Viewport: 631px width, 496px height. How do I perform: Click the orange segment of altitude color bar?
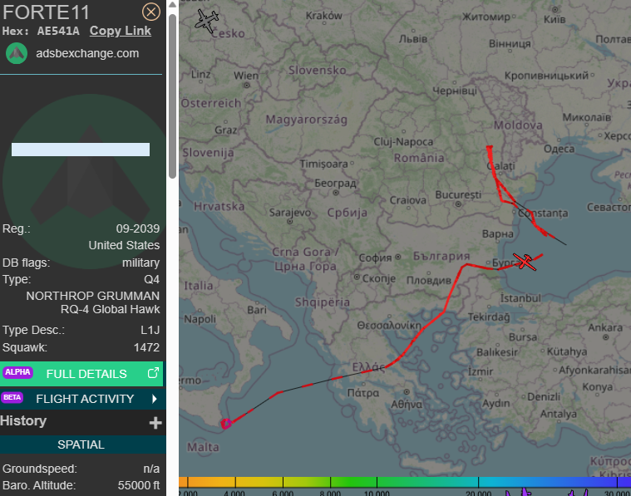[x=205, y=482]
